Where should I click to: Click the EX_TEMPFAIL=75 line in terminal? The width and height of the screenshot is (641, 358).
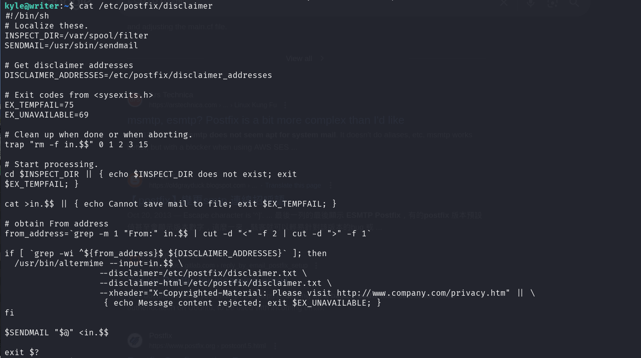point(39,105)
